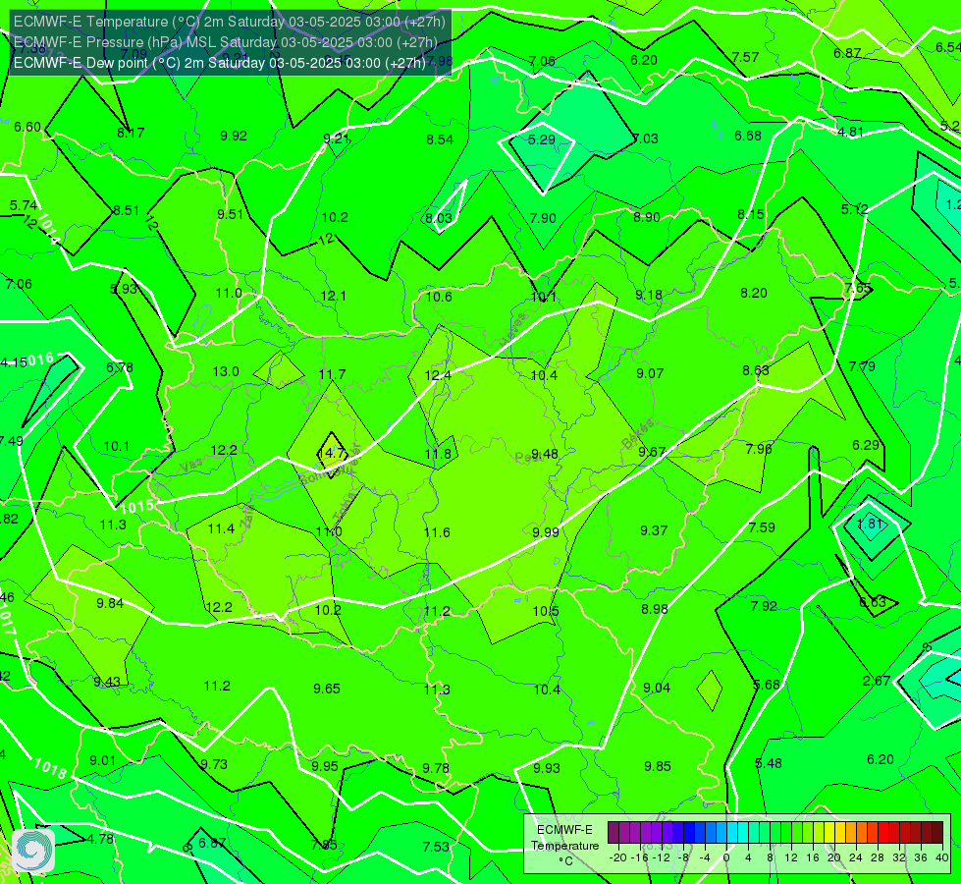Viewport: 961px width, 884px height.
Task: Click the 6.29 temperature value
Action: 866,445
